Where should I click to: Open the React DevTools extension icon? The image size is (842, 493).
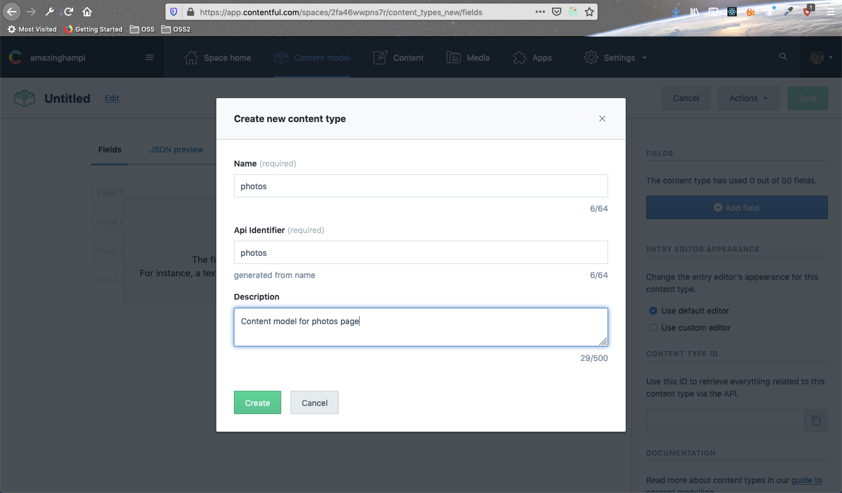click(732, 12)
